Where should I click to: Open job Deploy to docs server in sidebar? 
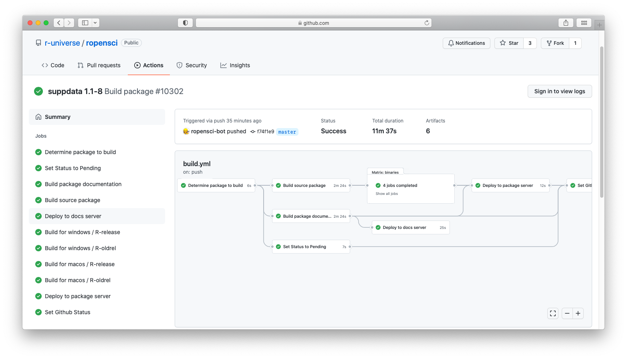pos(97,216)
